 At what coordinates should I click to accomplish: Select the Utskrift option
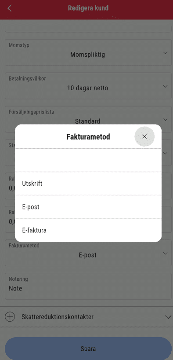(88, 184)
